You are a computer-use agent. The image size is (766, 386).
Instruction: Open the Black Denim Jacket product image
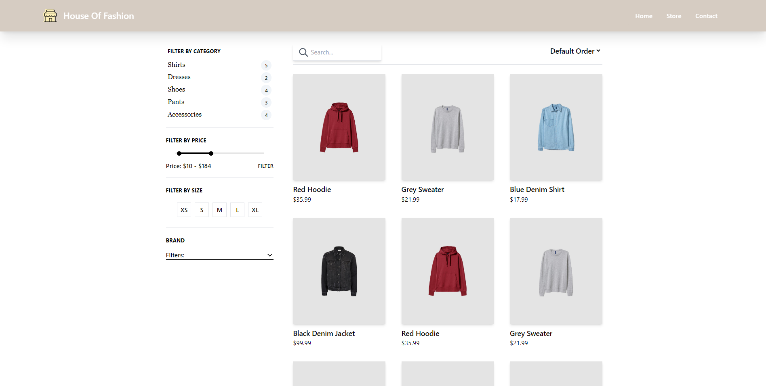point(339,271)
